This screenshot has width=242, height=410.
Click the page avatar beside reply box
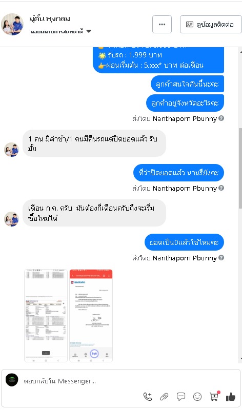(12, 380)
